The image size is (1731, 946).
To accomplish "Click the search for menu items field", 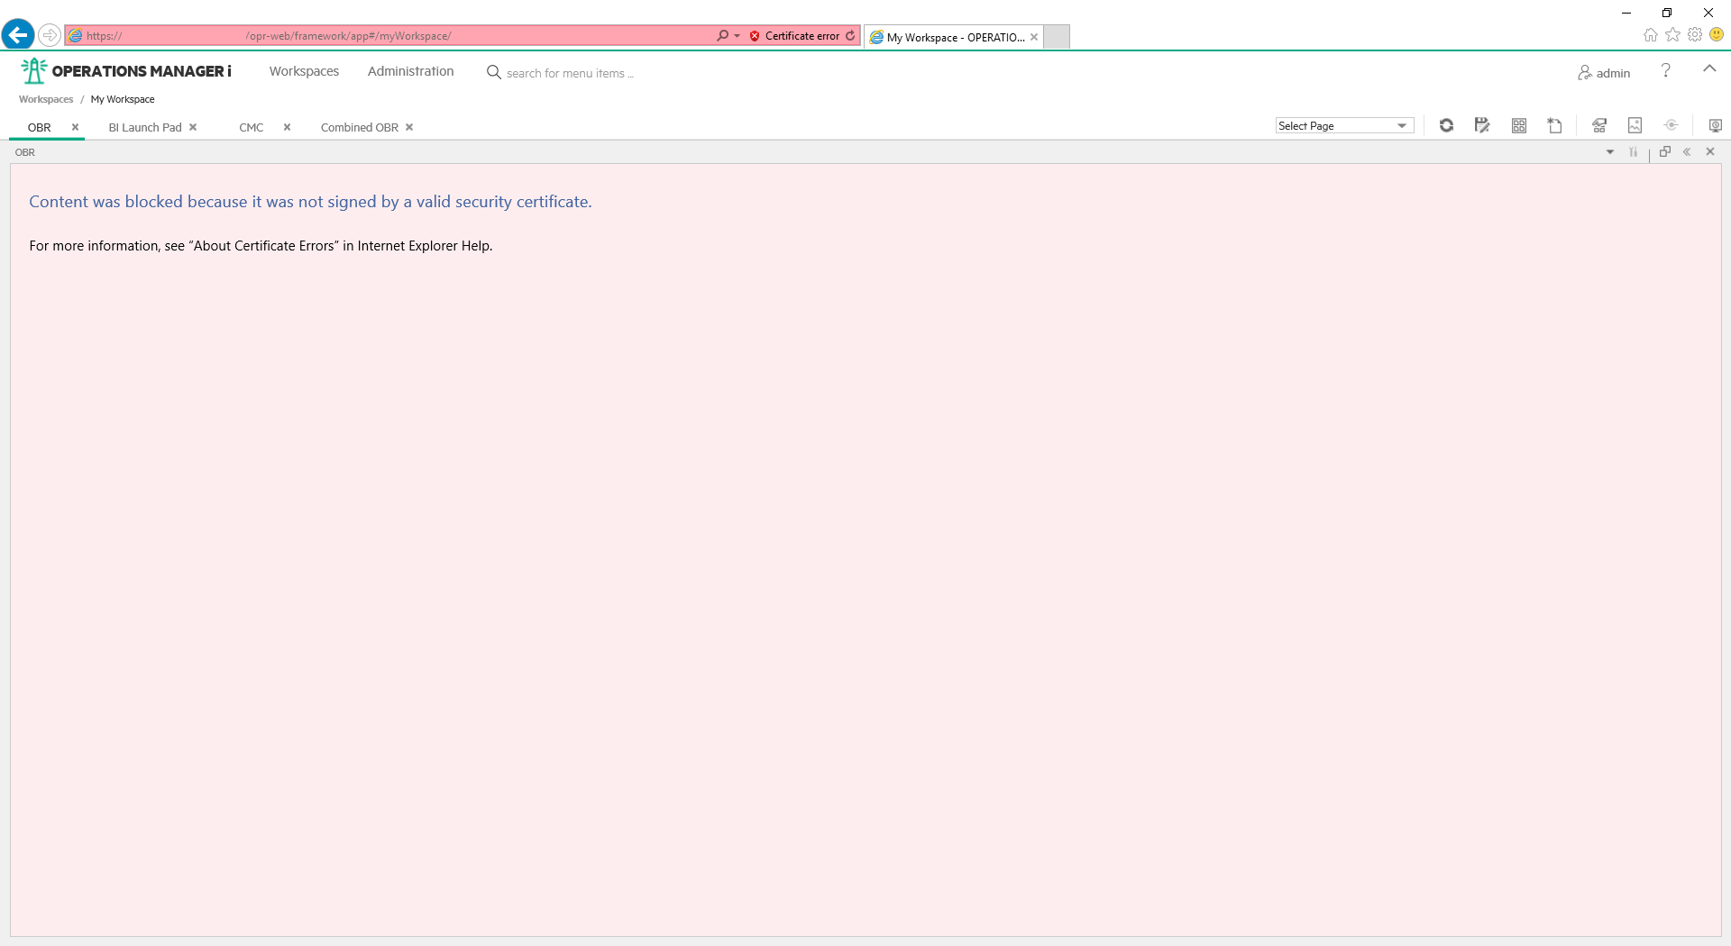I will (570, 73).
